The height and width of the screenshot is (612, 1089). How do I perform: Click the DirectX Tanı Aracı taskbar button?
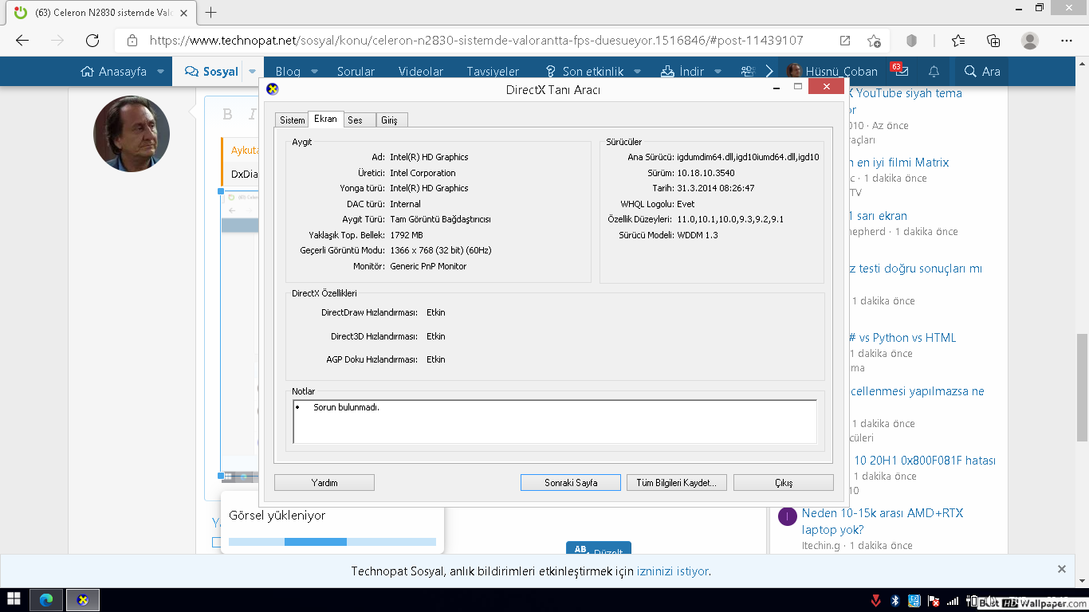click(x=82, y=600)
